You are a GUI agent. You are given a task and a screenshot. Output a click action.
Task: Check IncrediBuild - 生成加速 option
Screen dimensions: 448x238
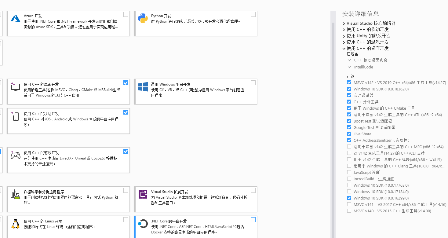coord(349,179)
